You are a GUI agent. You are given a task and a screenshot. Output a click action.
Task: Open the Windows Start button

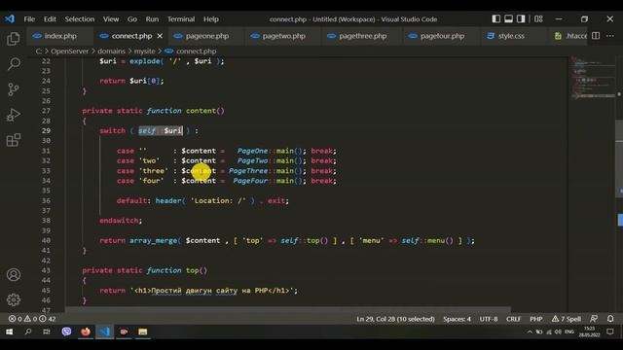[9, 332]
